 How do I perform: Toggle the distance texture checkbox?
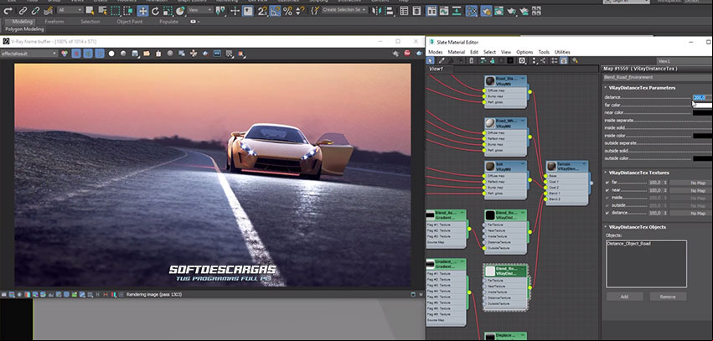coord(607,213)
